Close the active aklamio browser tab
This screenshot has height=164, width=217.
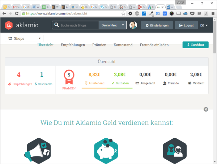tap(163, 7)
